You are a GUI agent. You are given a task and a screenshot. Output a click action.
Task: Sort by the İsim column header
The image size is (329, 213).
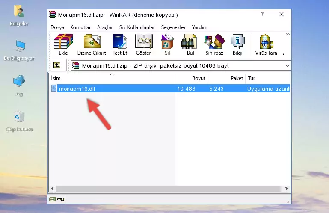[x=112, y=78]
